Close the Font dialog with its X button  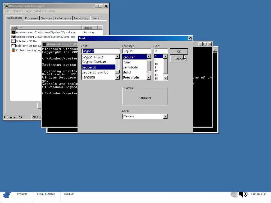189,38
